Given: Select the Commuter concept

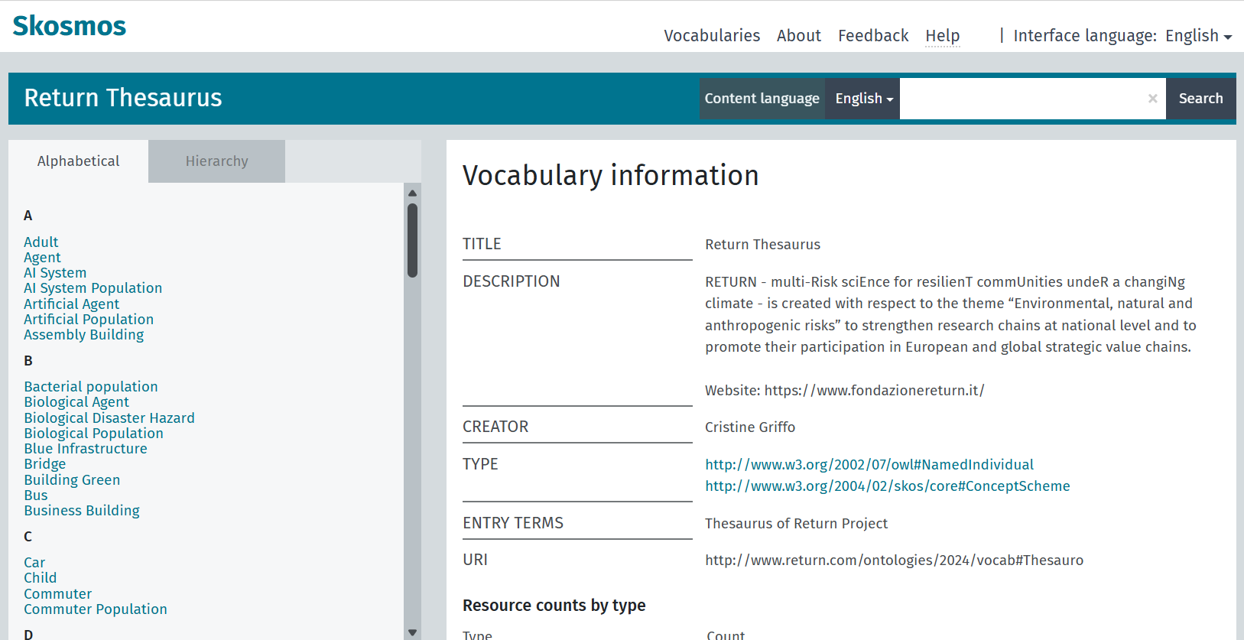Looking at the screenshot, I should click(58, 594).
